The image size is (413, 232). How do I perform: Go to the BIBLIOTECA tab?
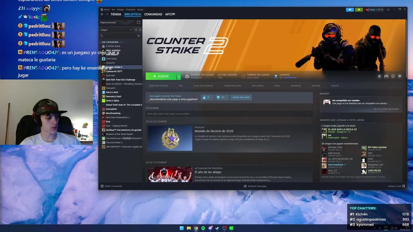(x=133, y=15)
